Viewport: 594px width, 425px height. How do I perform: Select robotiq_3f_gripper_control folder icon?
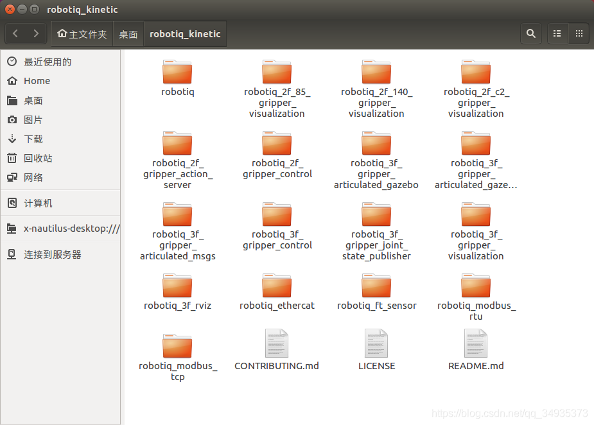click(277, 214)
